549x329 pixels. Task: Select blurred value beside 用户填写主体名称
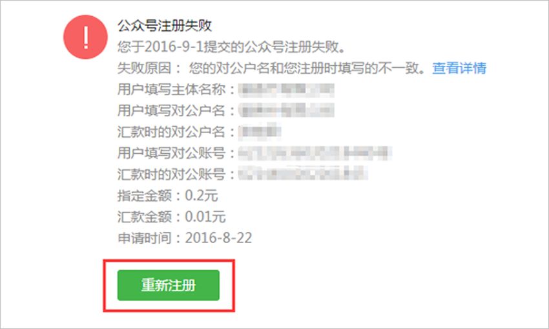[x=286, y=90]
